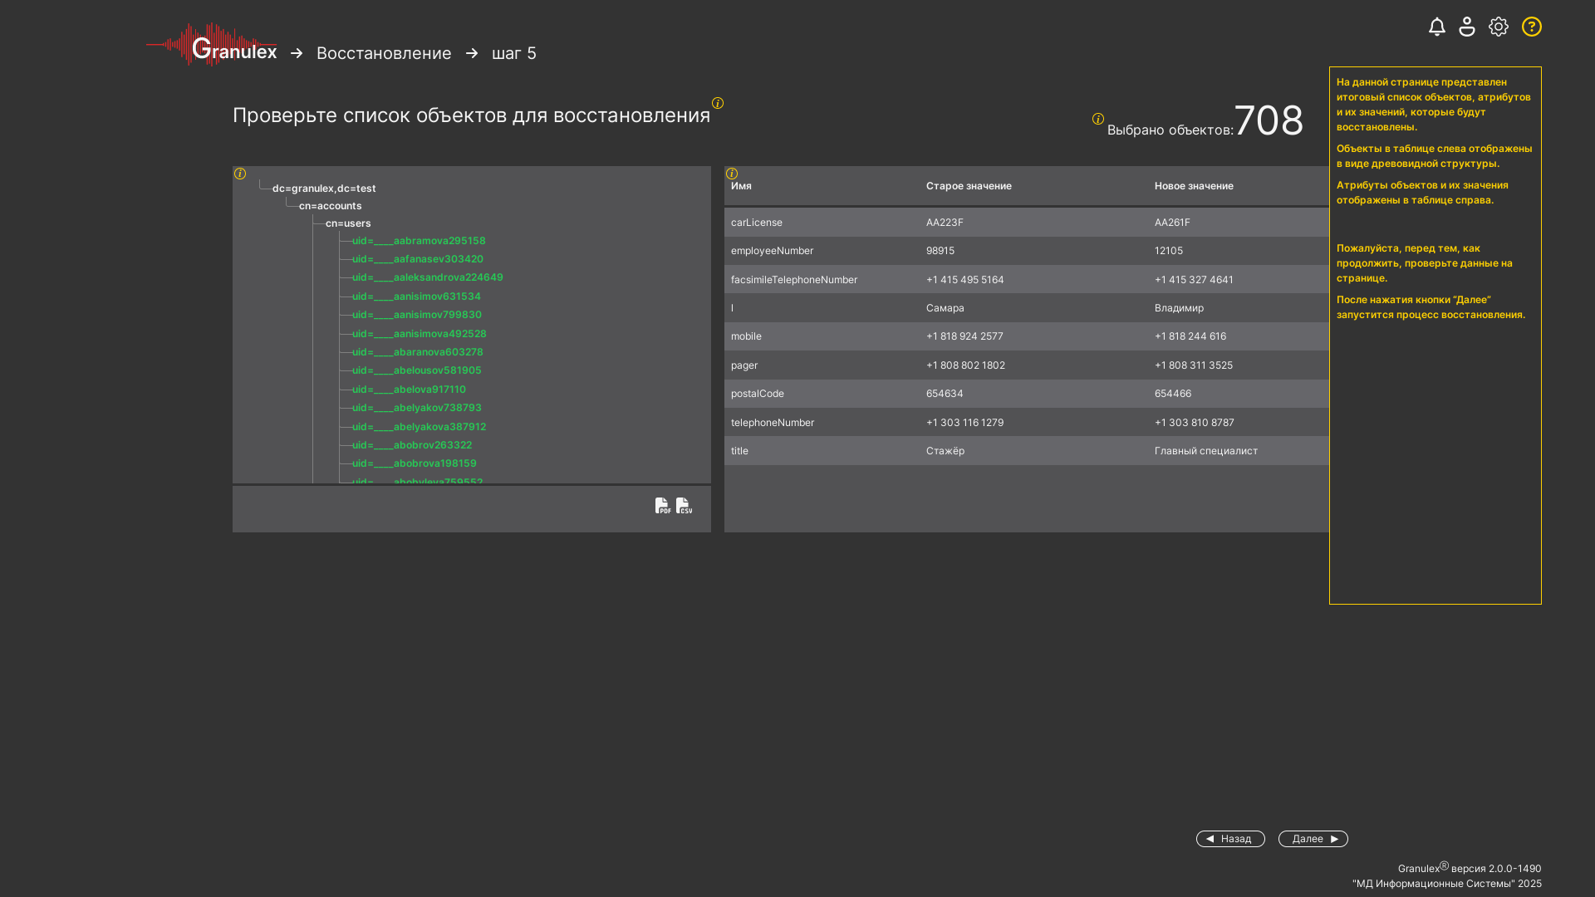Screen dimensions: 1595x897
Task: Open the settings gear icon
Action: (1499, 27)
